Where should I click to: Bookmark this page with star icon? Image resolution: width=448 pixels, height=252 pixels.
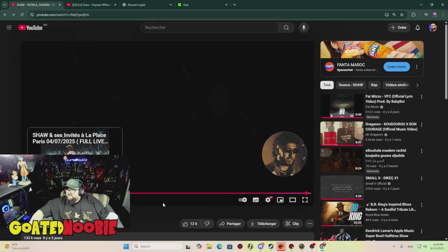[402, 15]
